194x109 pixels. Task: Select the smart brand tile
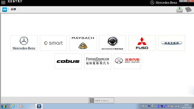53,43
